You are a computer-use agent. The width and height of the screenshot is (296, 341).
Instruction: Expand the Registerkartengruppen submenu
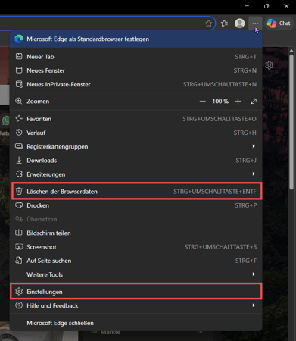tap(136, 146)
